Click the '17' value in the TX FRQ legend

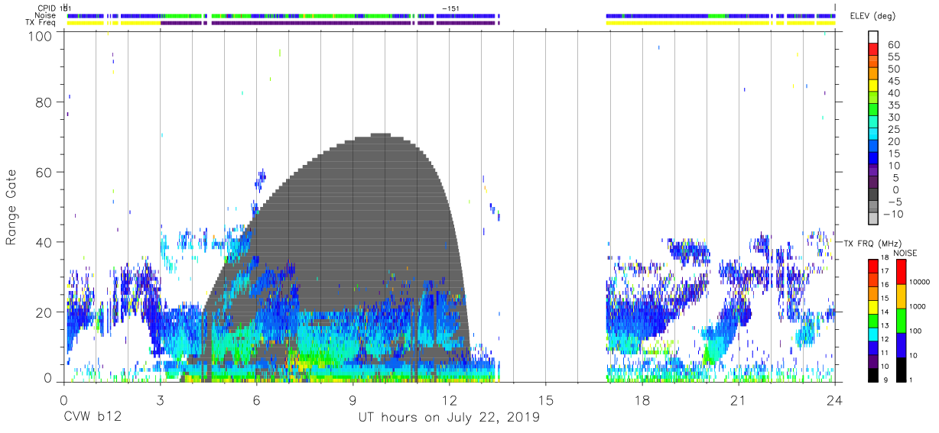[885, 271]
